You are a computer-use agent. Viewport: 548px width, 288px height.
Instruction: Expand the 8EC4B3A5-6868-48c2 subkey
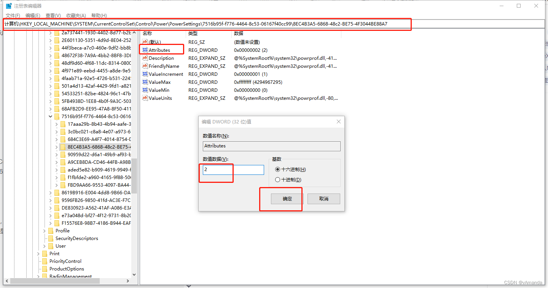click(x=57, y=147)
